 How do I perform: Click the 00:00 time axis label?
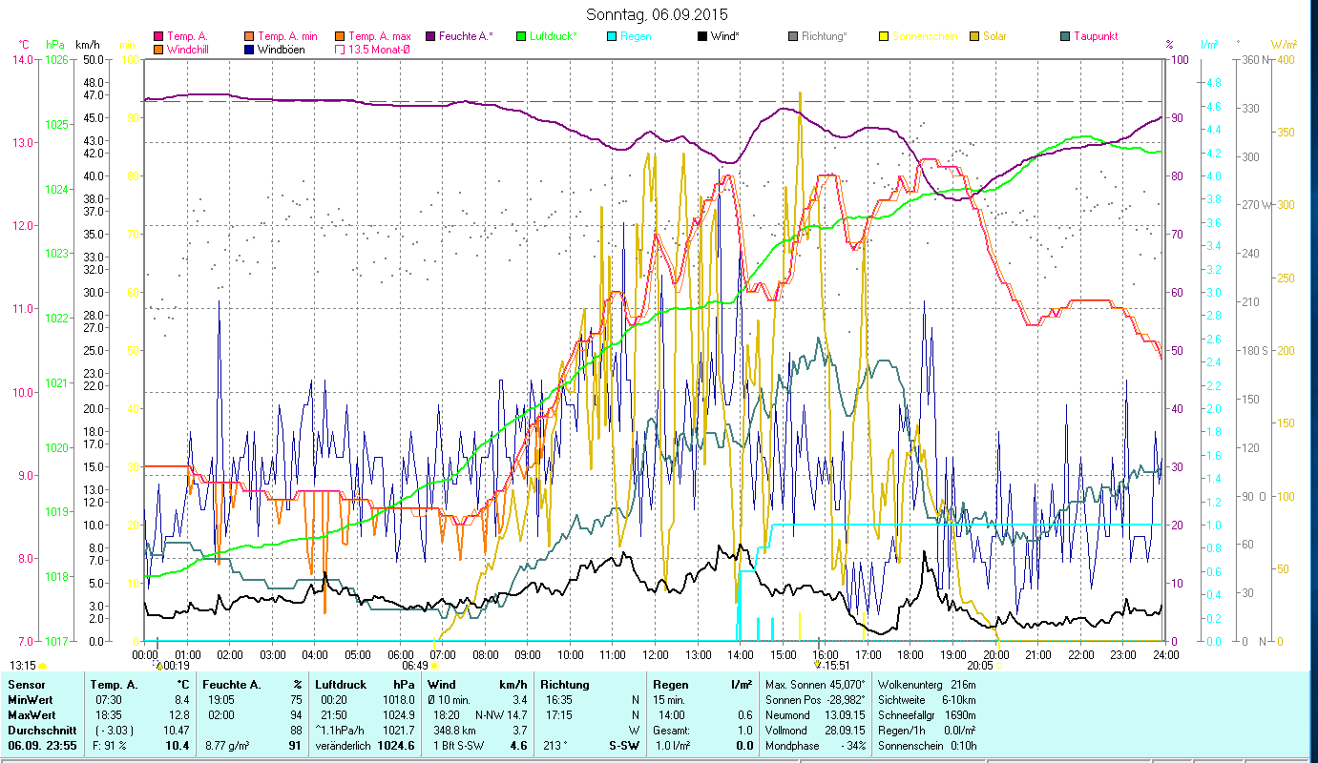pyautogui.click(x=145, y=654)
